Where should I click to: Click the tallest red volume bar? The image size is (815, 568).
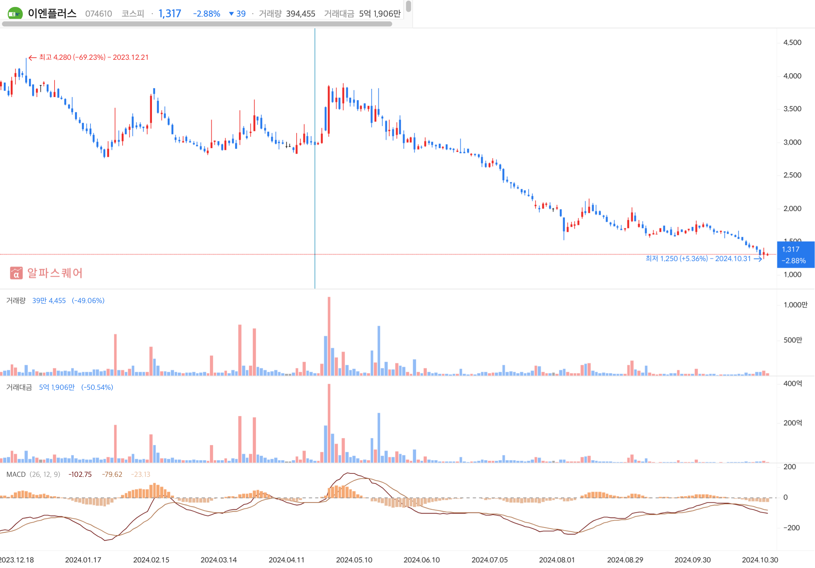(x=329, y=336)
